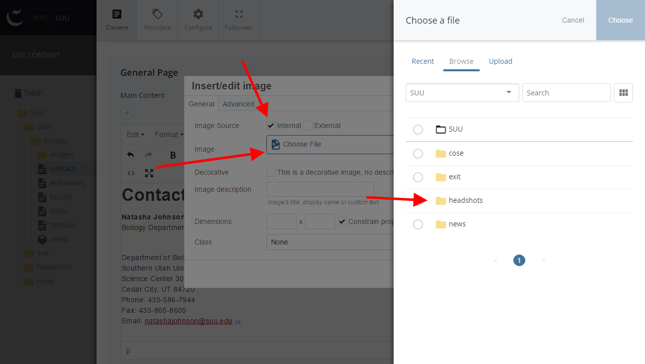Click the green add content plus icon
The height and width of the screenshot is (364, 645).
pos(127,113)
